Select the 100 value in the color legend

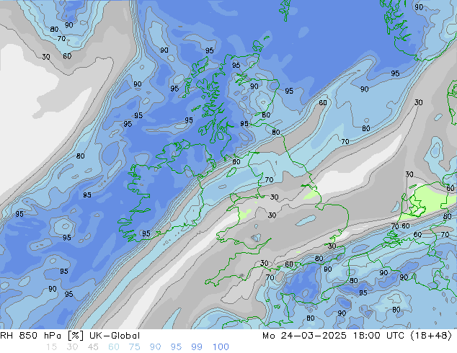pyautogui.click(x=221, y=347)
